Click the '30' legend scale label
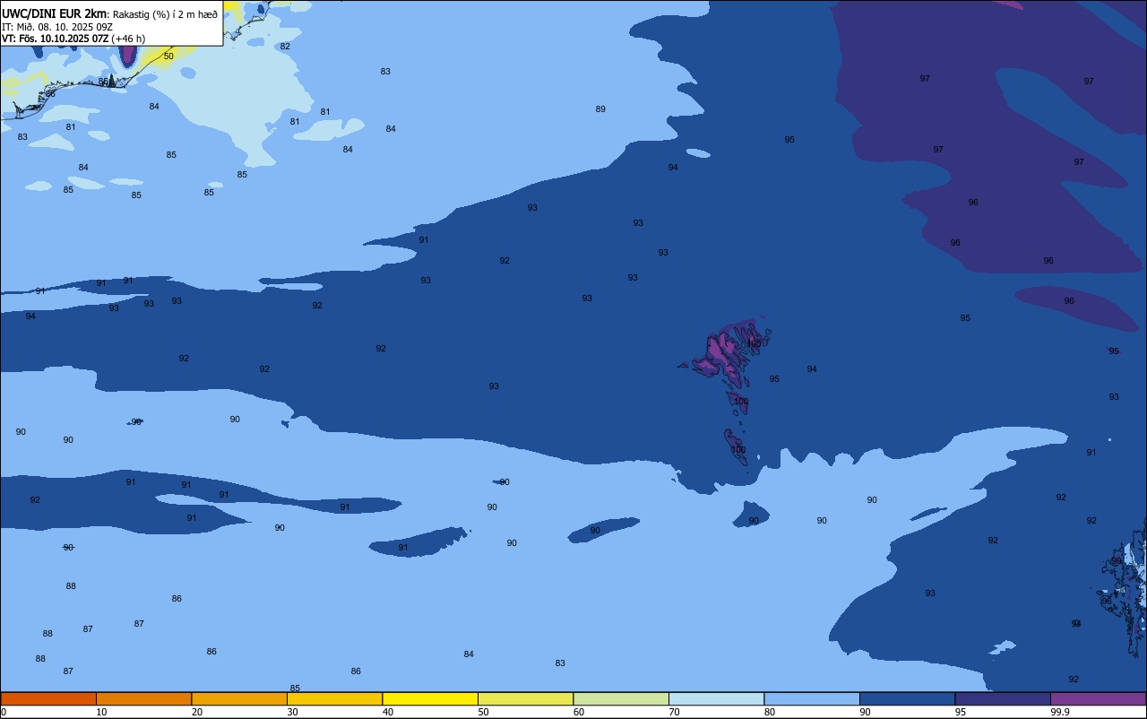 pyautogui.click(x=292, y=712)
